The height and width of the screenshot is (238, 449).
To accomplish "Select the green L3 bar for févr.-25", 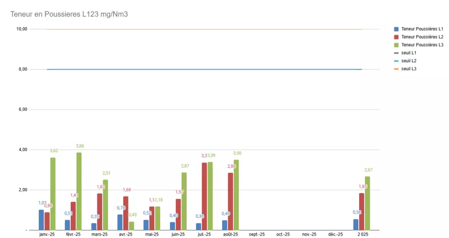I will click(x=79, y=191).
